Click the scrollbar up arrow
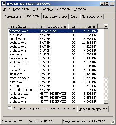The width and height of the screenshot is (116, 125). point(106,26)
